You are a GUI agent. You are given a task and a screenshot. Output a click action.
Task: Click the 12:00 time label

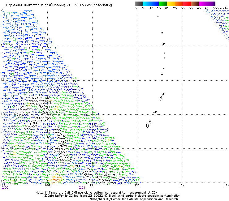[4, 188]
